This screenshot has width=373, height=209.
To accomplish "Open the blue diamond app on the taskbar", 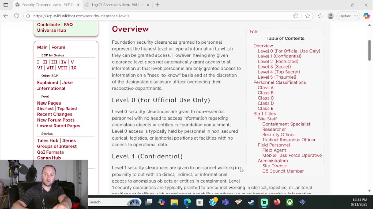I will coord(302,202).
